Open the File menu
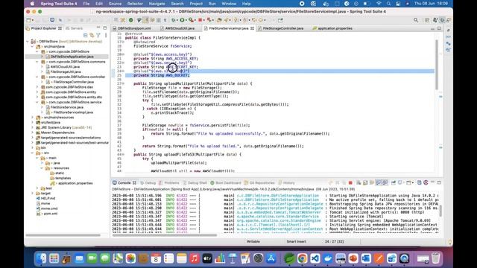The image size is (477, 268). [x=86, y=4]
